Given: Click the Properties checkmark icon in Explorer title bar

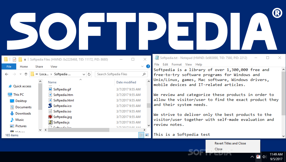Looking at the screenshot, I should pos(14,60).
